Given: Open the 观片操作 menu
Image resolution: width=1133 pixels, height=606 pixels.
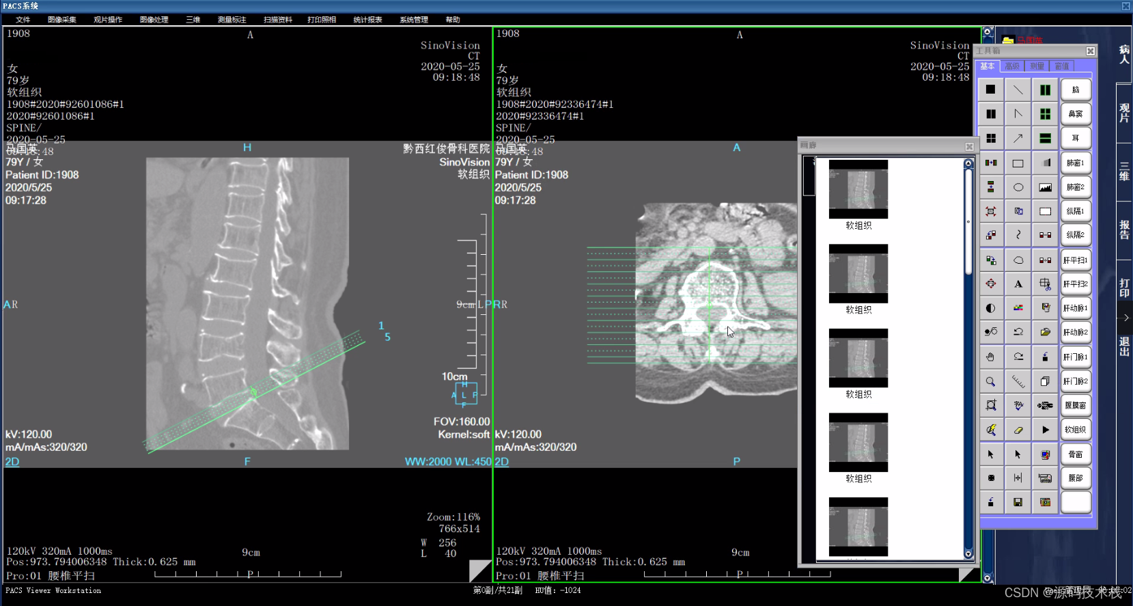Looking at the screenshot, I should 108,20.
